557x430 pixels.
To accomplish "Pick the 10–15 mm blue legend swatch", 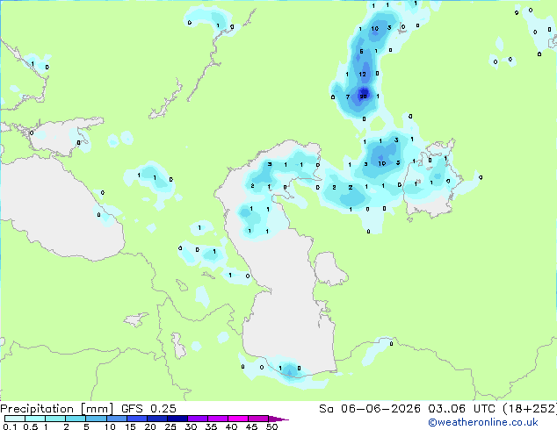I will 117,419.
